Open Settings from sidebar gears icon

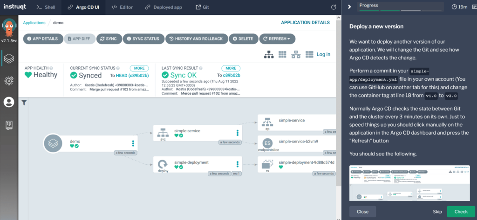tap(9, 80)
